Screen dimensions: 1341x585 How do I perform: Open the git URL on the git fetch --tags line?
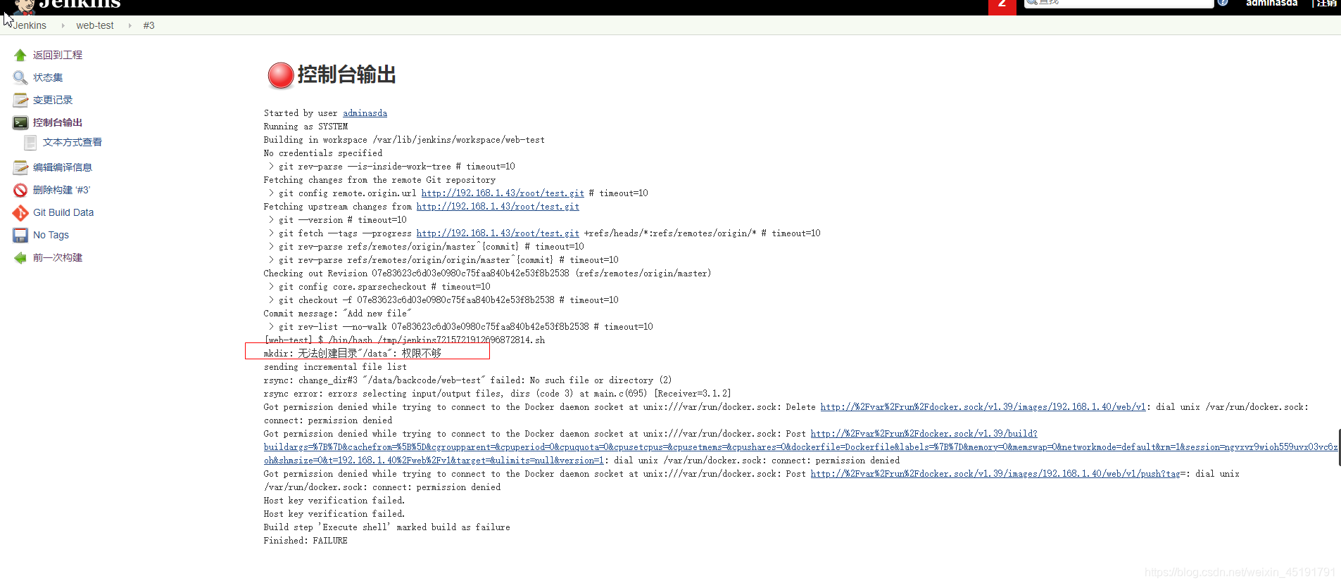coord(498,233)
